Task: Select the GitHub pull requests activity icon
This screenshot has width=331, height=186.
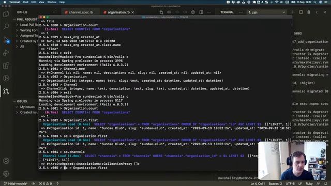Action: [6, 91]
